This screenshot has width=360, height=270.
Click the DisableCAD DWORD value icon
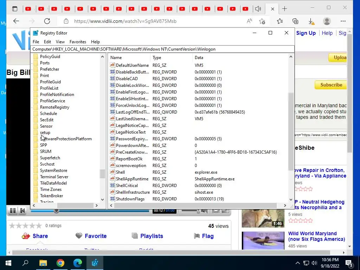pyautogui.click(x=112, y=78)
